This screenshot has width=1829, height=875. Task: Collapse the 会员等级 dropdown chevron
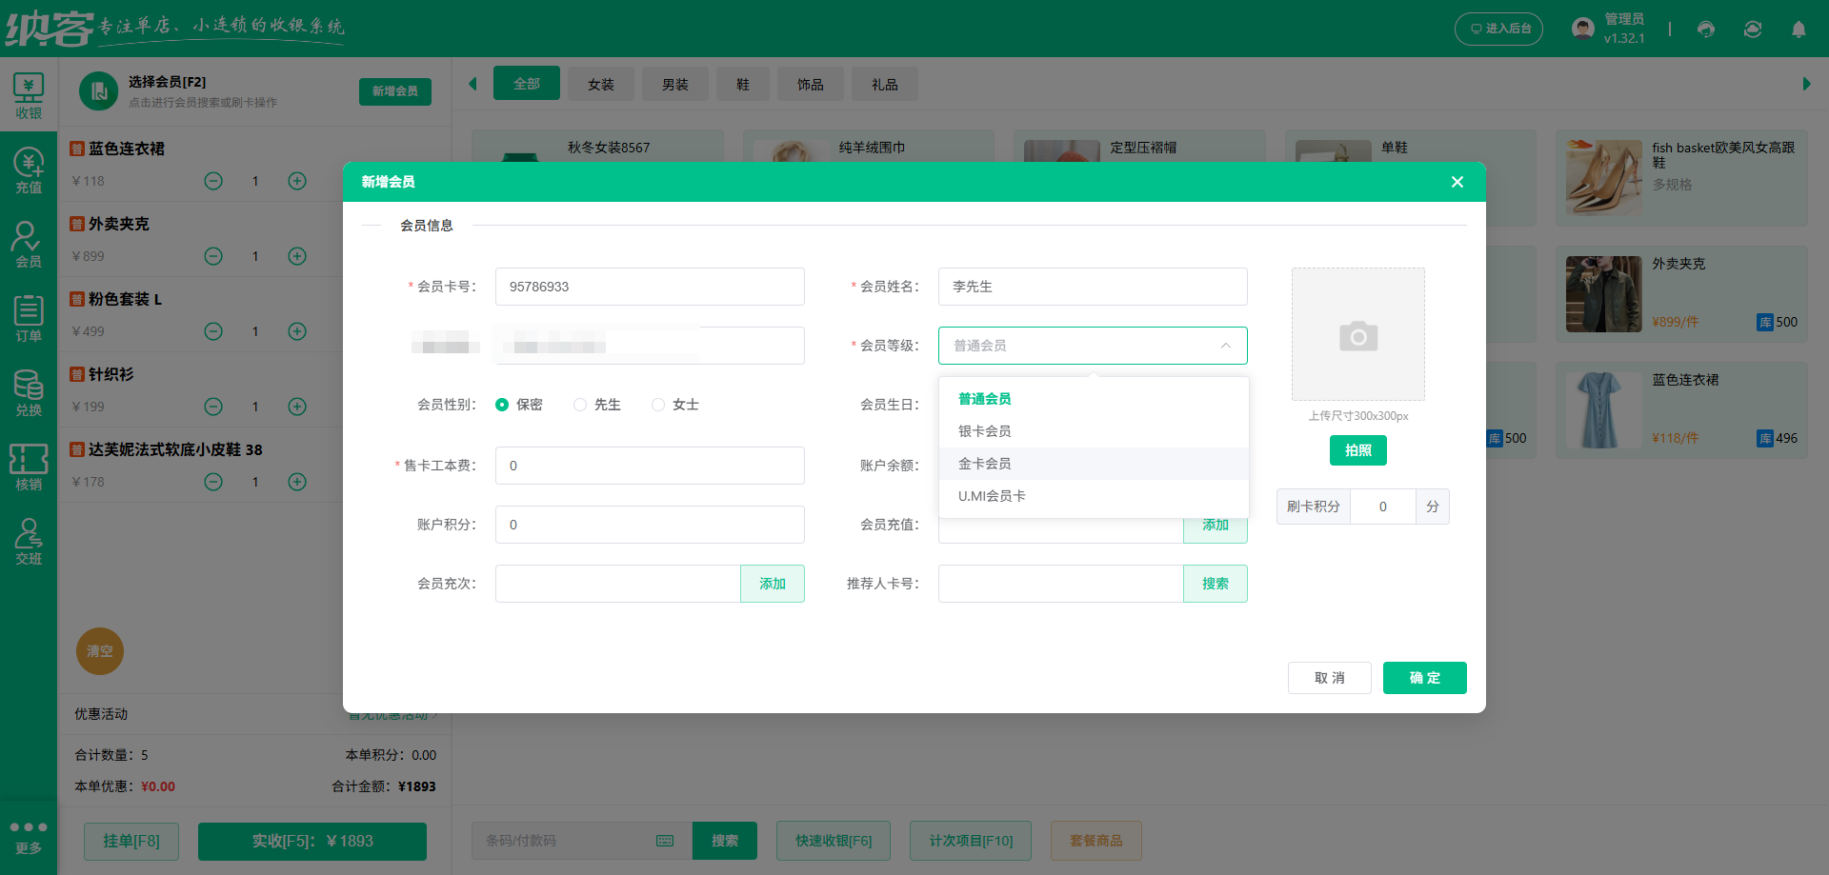coord(1226,346)
